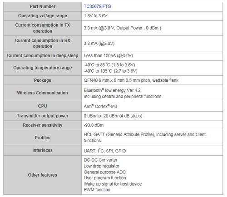The image size is (227, 197).
Task: Click the HCI, GATT profiles description
Action: pos(145,138)
